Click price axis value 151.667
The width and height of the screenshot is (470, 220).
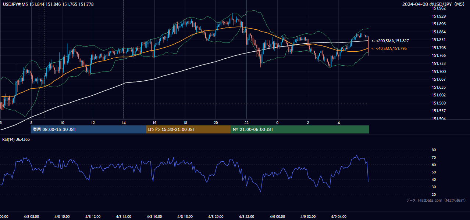click(x=438, y=79)
